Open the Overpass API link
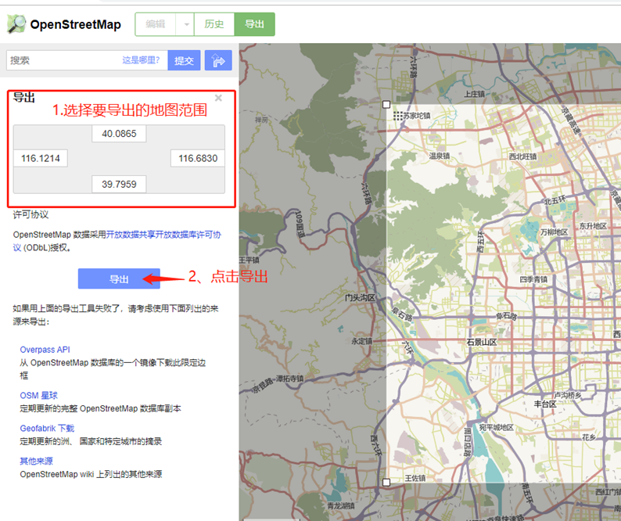Viewport: 621px width, 521px height. tap(45, 350)
